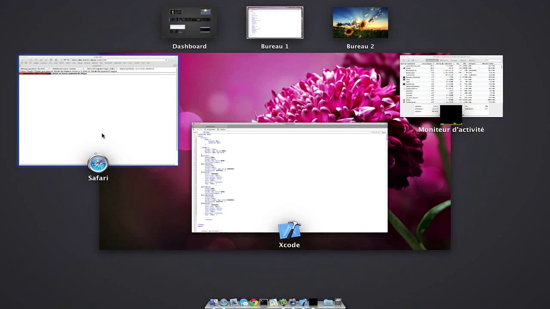Click the green wavy W icon in Dock

pos(283,302)
